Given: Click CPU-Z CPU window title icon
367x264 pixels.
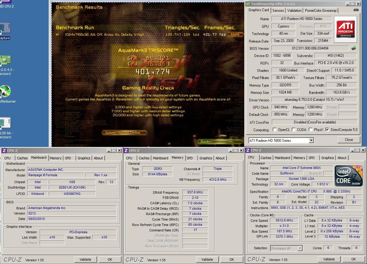Looking at the screenshot, I should [248, 150].
